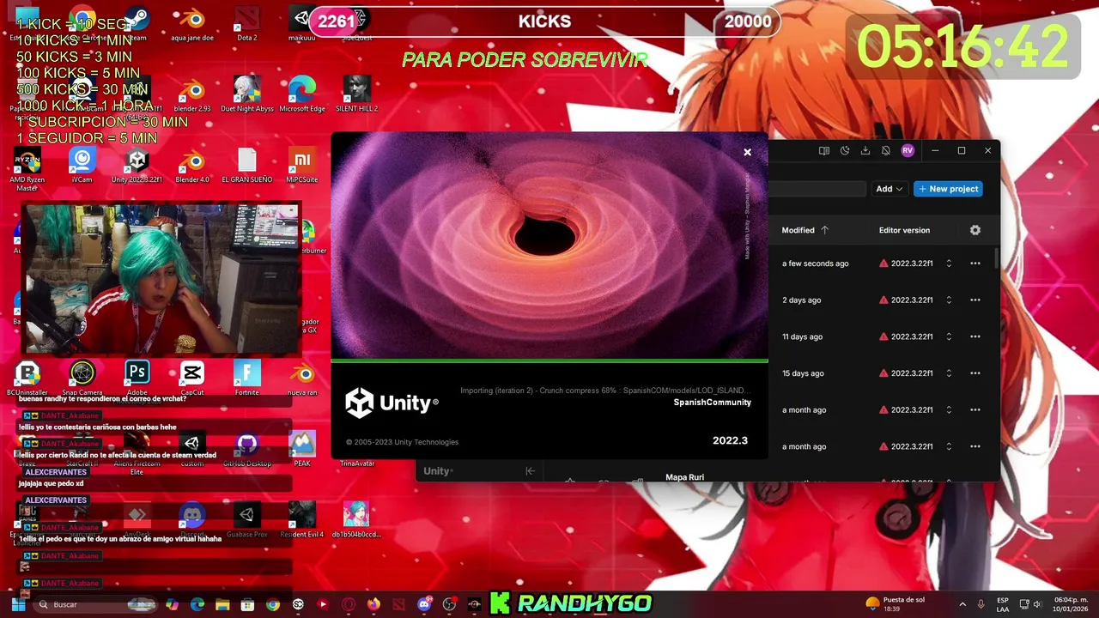Click the Editor version column header
Image resolution: width=1099 pixels, height=618 pixels.
tap(904, 230)
